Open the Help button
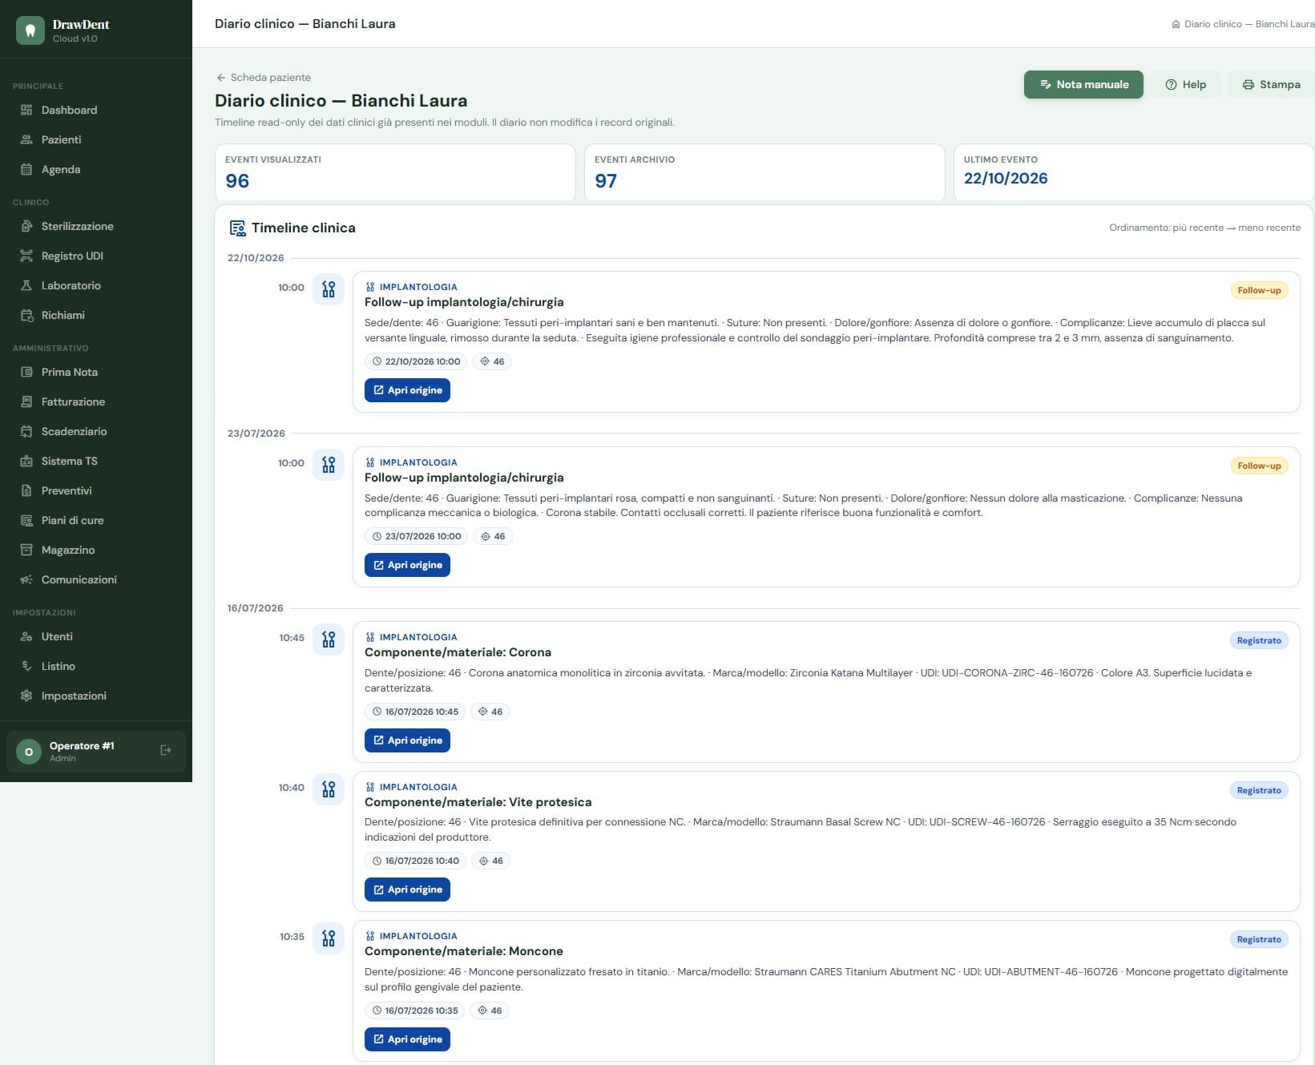The image size is (1315, 1065). pos(1185,84)
